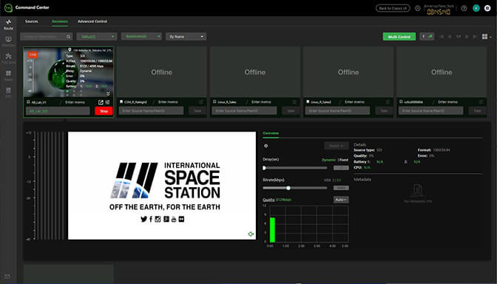This screenshot has height=284, width=497.
Task: Open the third sidebar icon below Route
Action: 9,56
